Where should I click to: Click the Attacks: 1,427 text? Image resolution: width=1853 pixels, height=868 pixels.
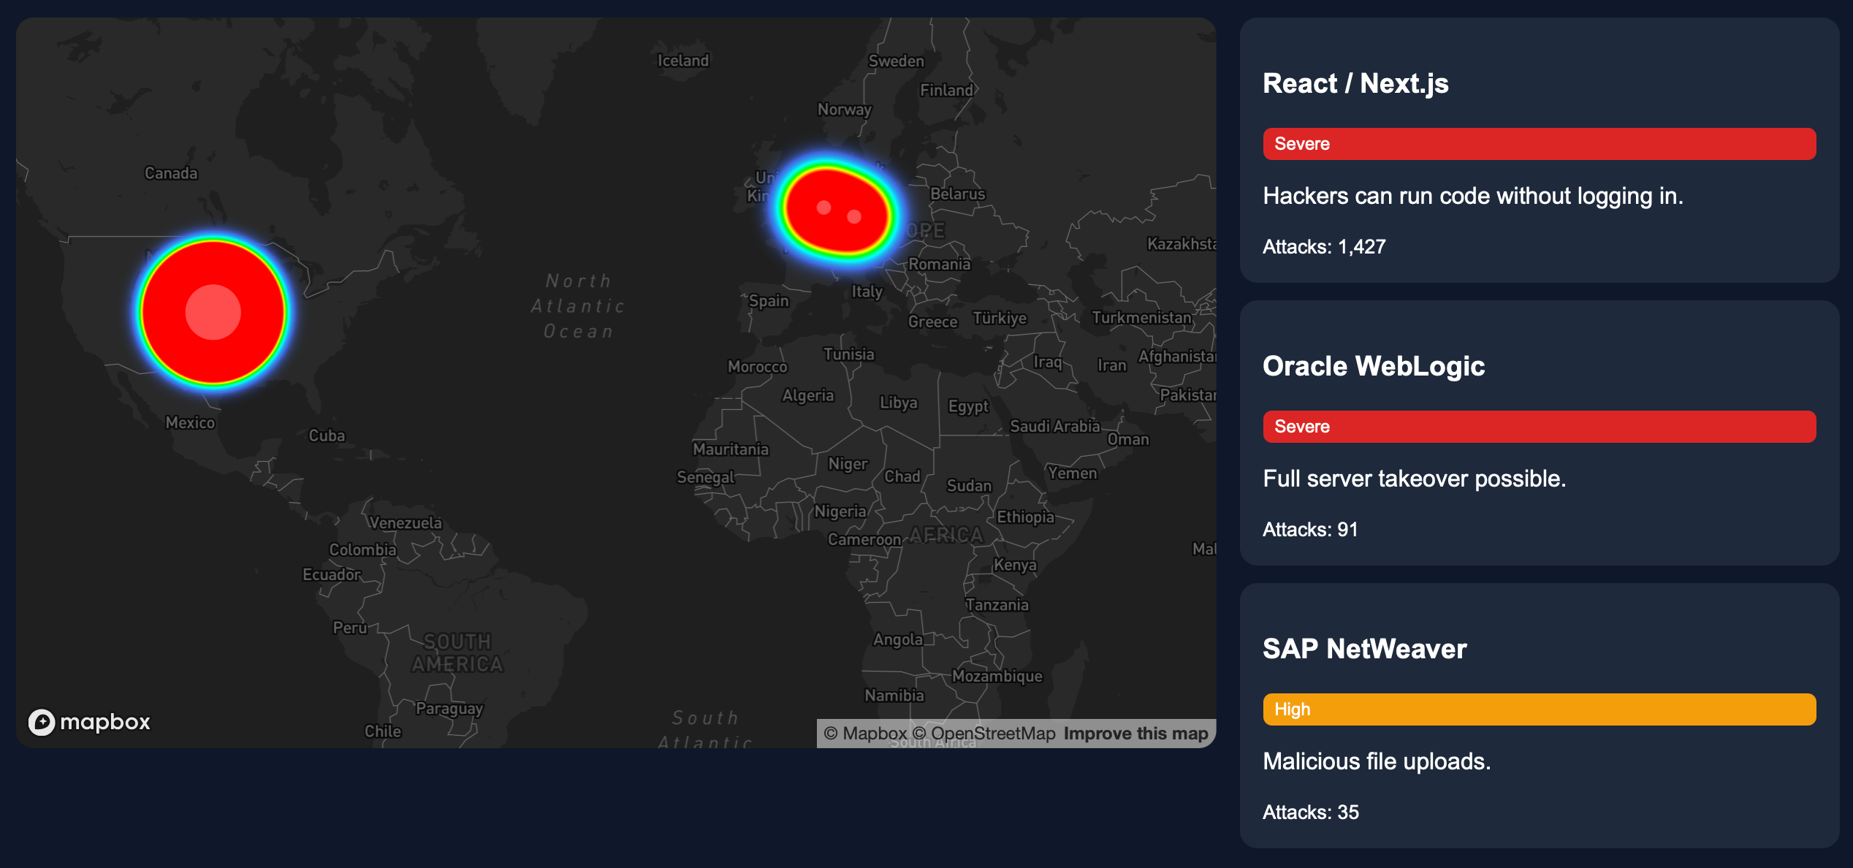click(1324, 247)
